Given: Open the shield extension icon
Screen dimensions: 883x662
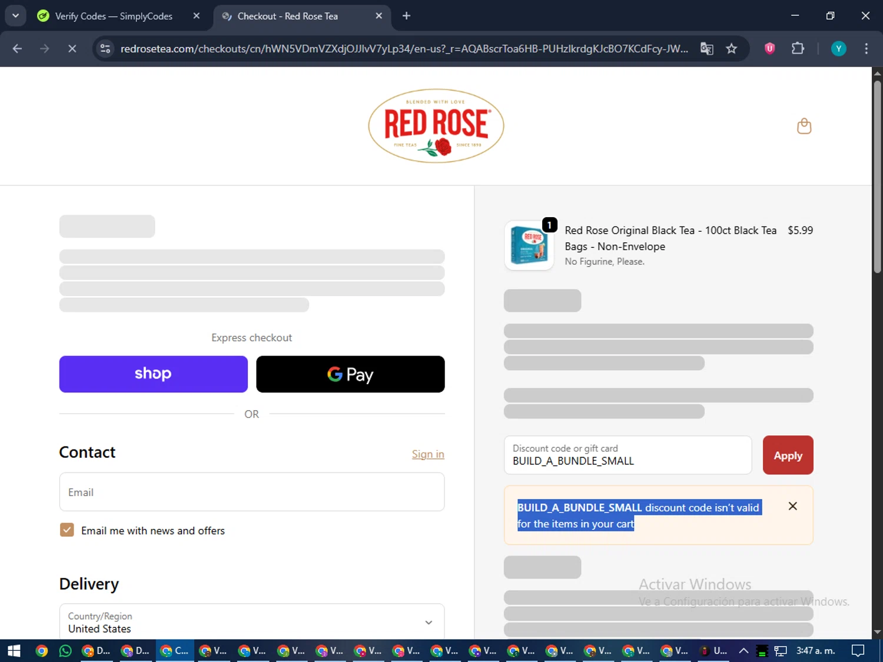Looking at the screenshot, I should (769, 49).
